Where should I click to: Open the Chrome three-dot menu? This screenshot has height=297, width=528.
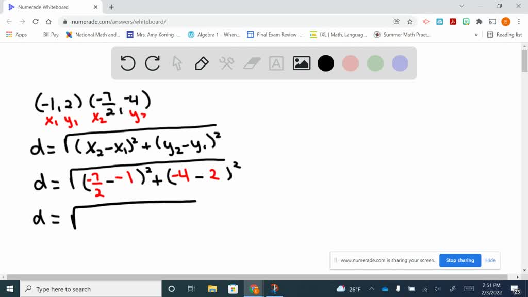[x=518, y=22]
